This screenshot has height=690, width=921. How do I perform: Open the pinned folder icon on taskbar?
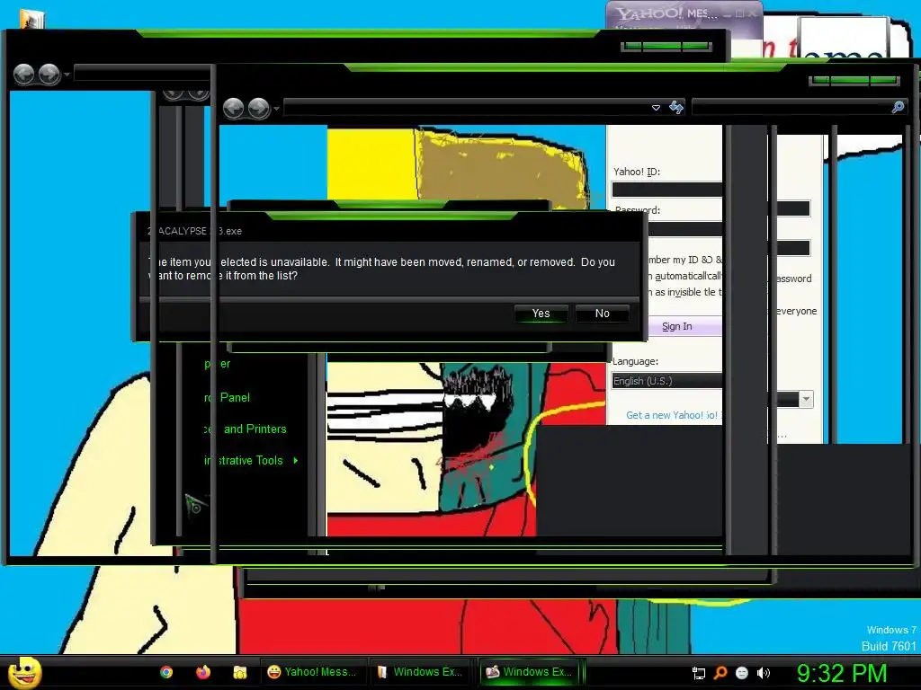239,672
